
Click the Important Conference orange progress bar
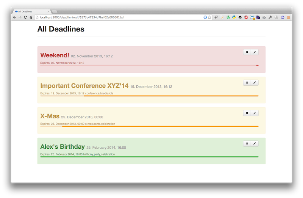(171, 96)
